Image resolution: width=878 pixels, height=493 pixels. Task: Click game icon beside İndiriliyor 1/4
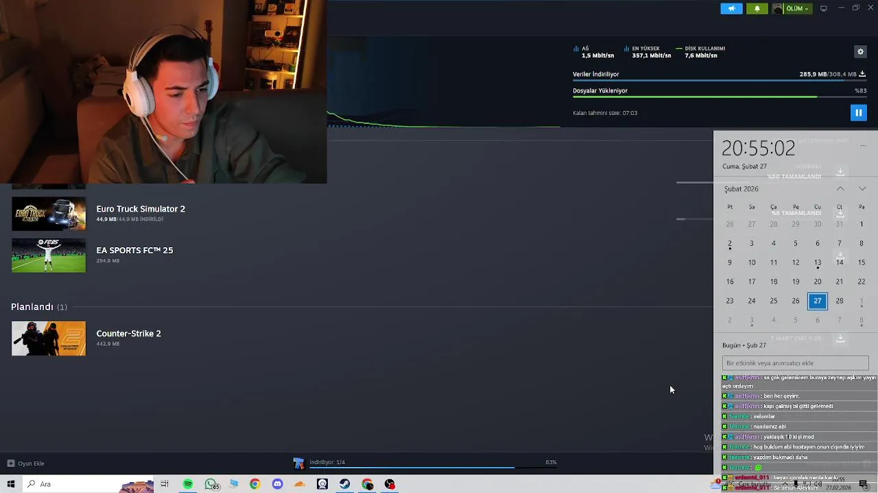[x=298, y=464]
